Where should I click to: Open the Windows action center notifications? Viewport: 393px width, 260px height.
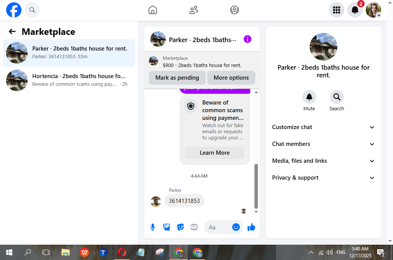pos(381,252)
